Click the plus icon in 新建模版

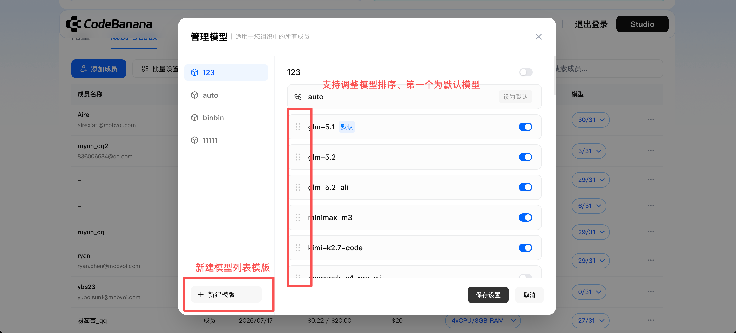click(x=201, y=295)
